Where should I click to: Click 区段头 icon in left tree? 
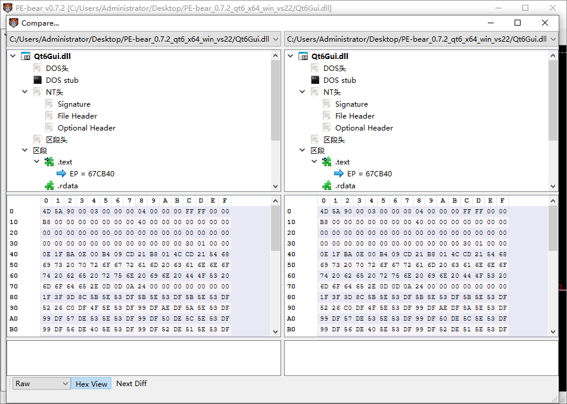(38, 139)
